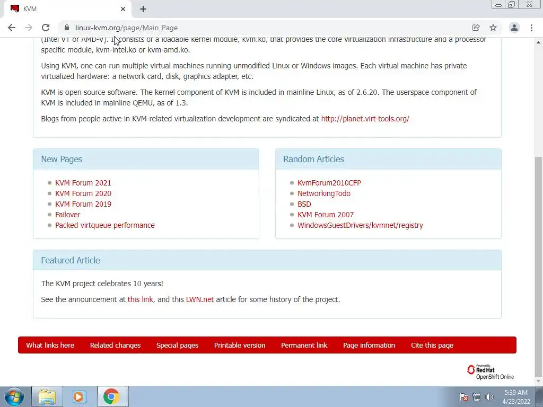Click Related changes in footer bar
Viewport: 543px width, 407px height.
click(115, 345)
